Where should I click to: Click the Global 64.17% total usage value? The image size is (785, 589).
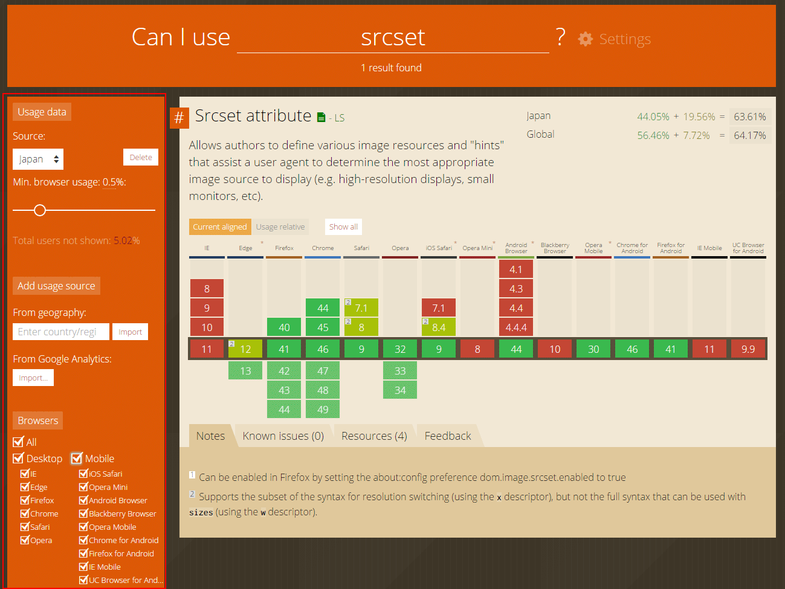[750, 135]
